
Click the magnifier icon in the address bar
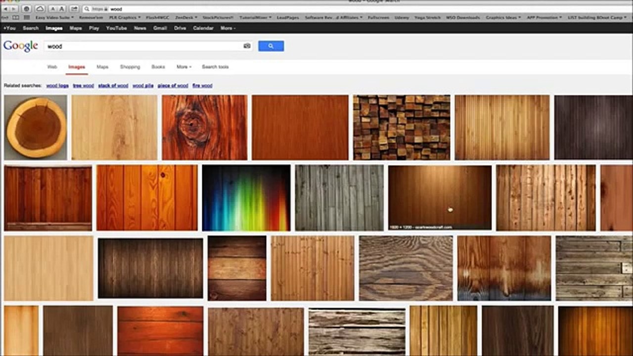(x=87, y=9)
